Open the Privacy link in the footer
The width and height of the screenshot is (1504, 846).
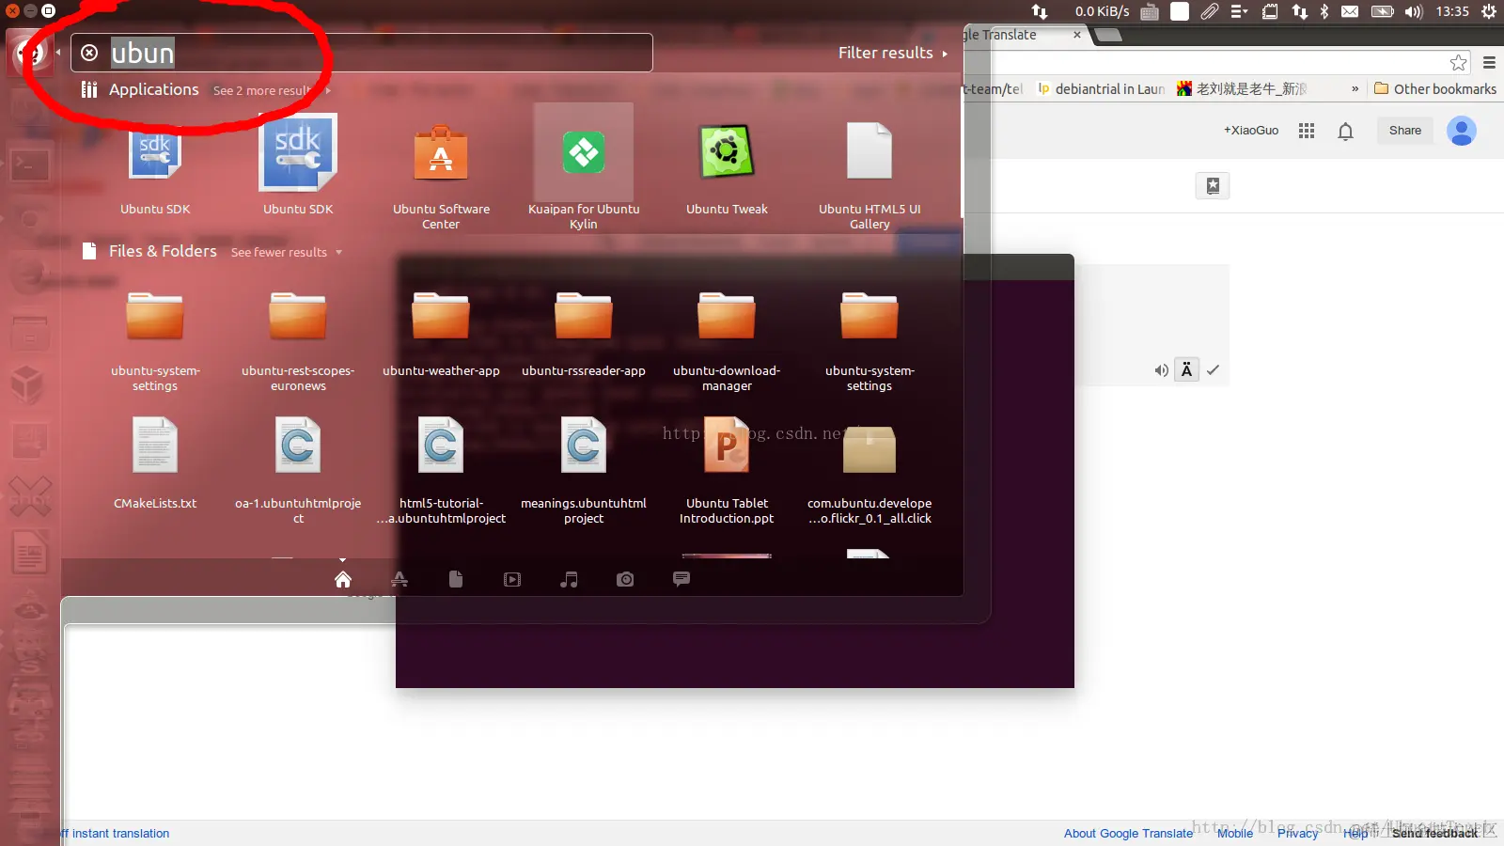1297,834
